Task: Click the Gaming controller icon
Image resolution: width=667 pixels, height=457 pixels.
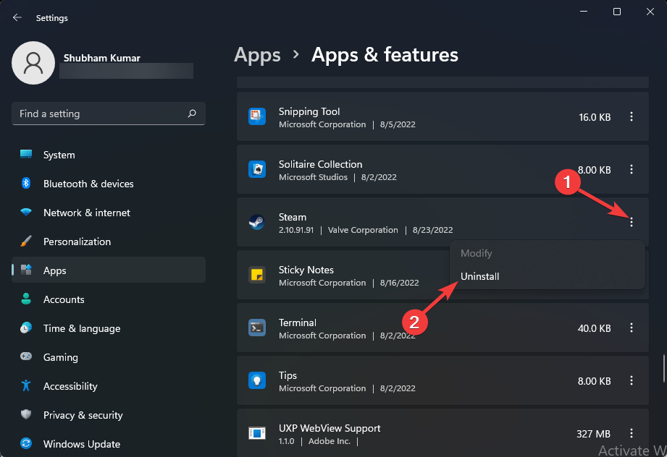Action: 26,356
